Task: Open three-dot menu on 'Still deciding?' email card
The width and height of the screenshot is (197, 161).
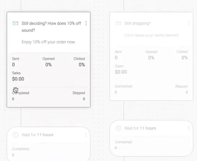Action: (x=86, y=23)
